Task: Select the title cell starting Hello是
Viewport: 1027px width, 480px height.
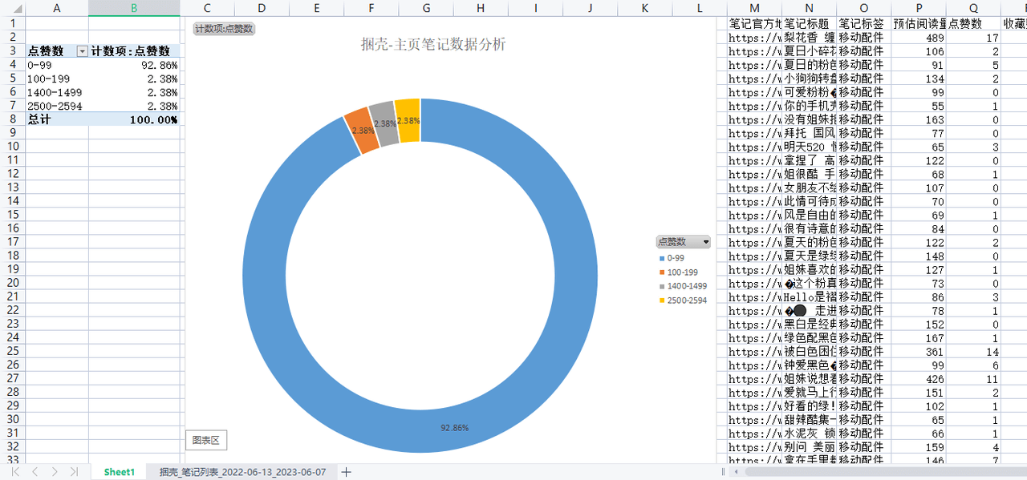Action: pos(810,296)
